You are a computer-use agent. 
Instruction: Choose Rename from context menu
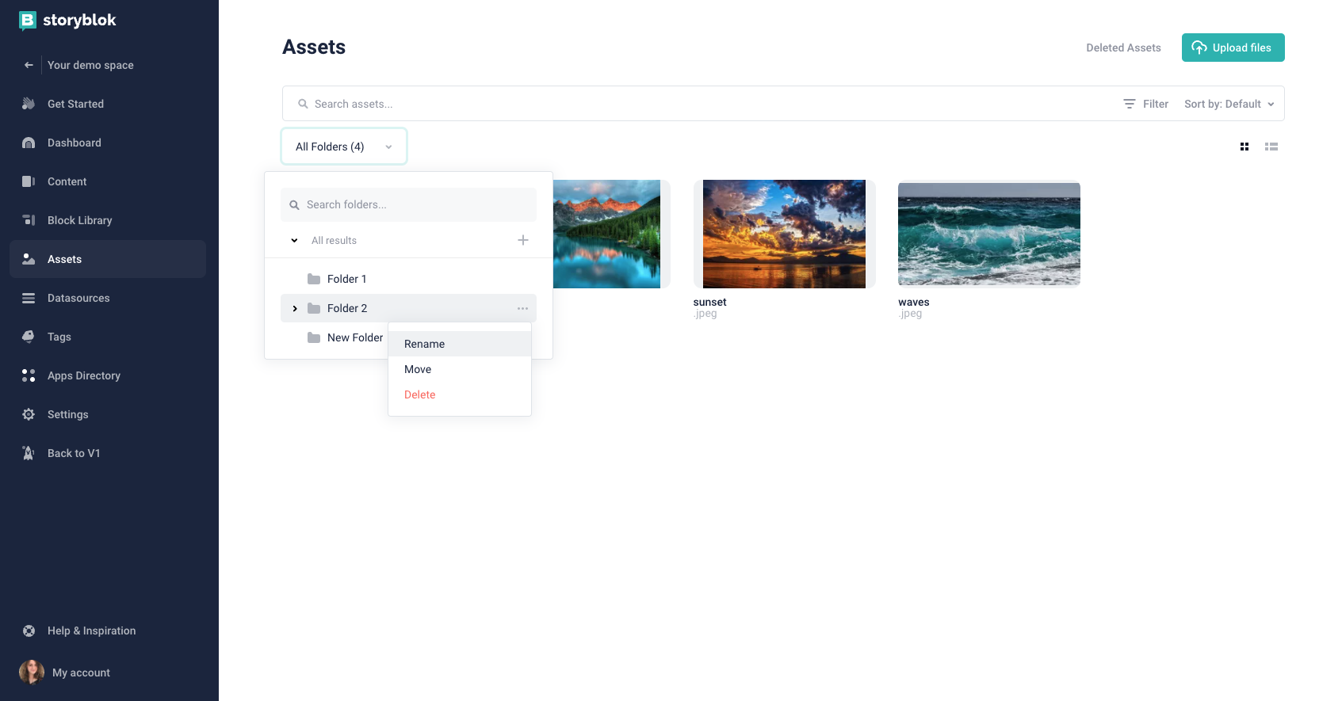point(460,344)
